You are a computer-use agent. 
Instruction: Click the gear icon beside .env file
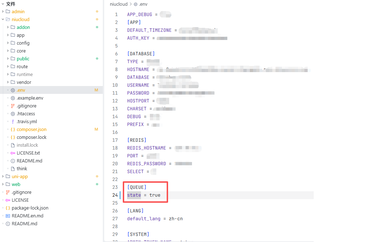[x=13, y=90]
